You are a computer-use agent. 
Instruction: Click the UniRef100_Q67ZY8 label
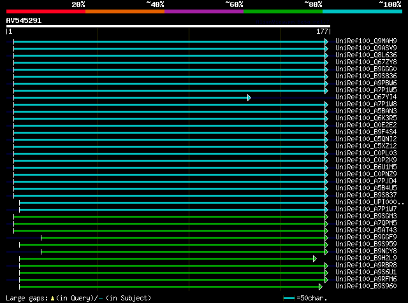(366, 62)
